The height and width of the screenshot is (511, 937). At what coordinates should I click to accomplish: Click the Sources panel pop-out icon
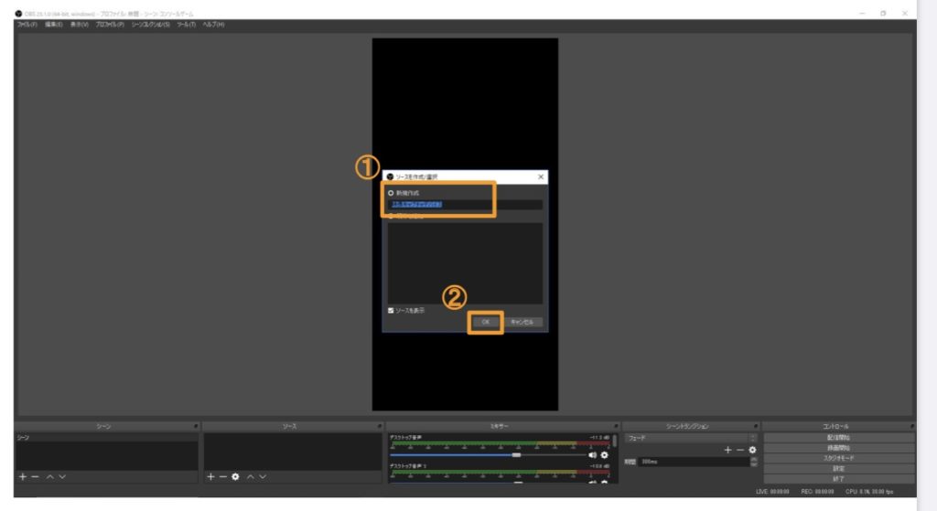379,426
